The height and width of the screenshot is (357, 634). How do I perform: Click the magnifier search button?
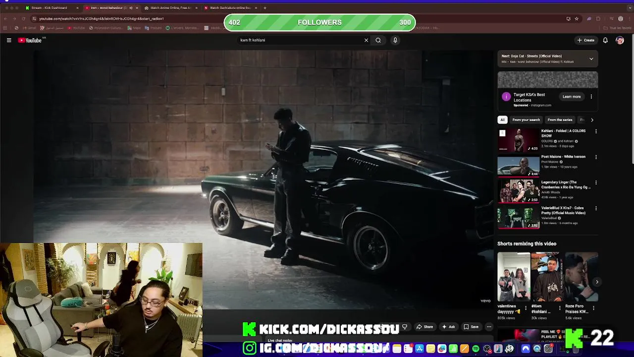click(x=378, y=40)
